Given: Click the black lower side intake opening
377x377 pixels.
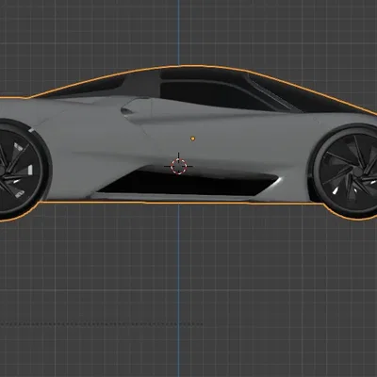Looking at the screenshot, I should click(x=188, y=183).
